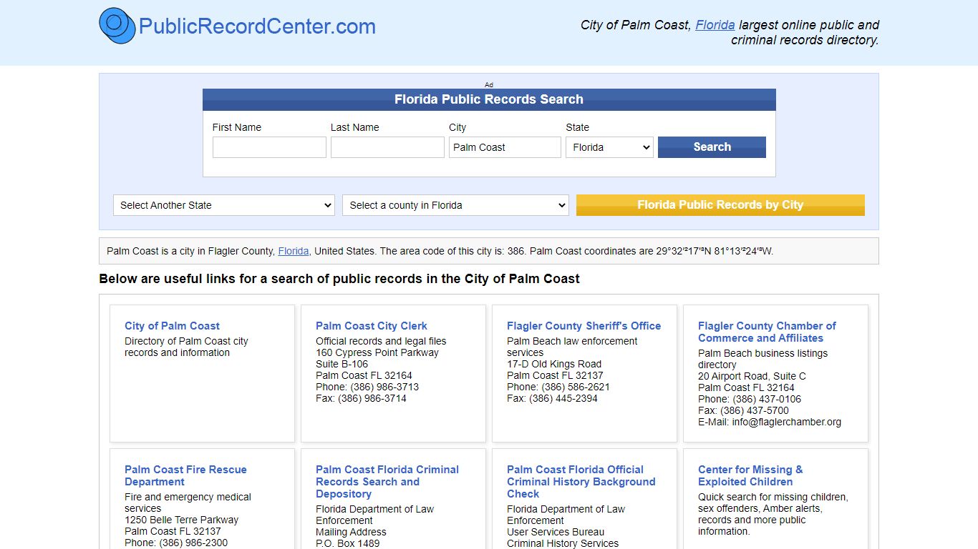
Task: Select the Sheriff fax (386) 445-2394
Action: pyautogui.click(x=563, y=398)
